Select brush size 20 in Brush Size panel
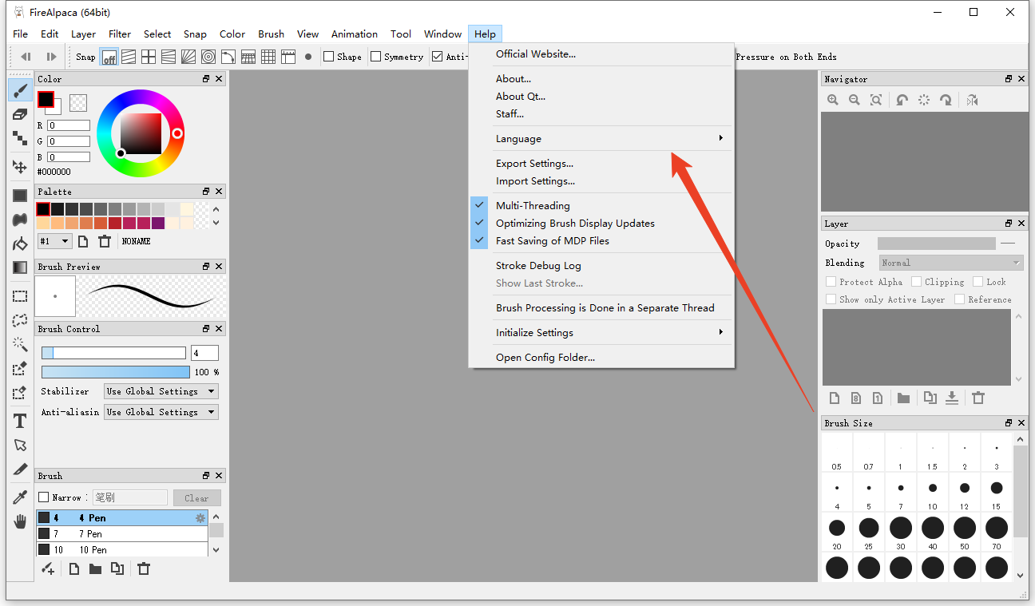The image size is (1035, 606). point(837,528)
